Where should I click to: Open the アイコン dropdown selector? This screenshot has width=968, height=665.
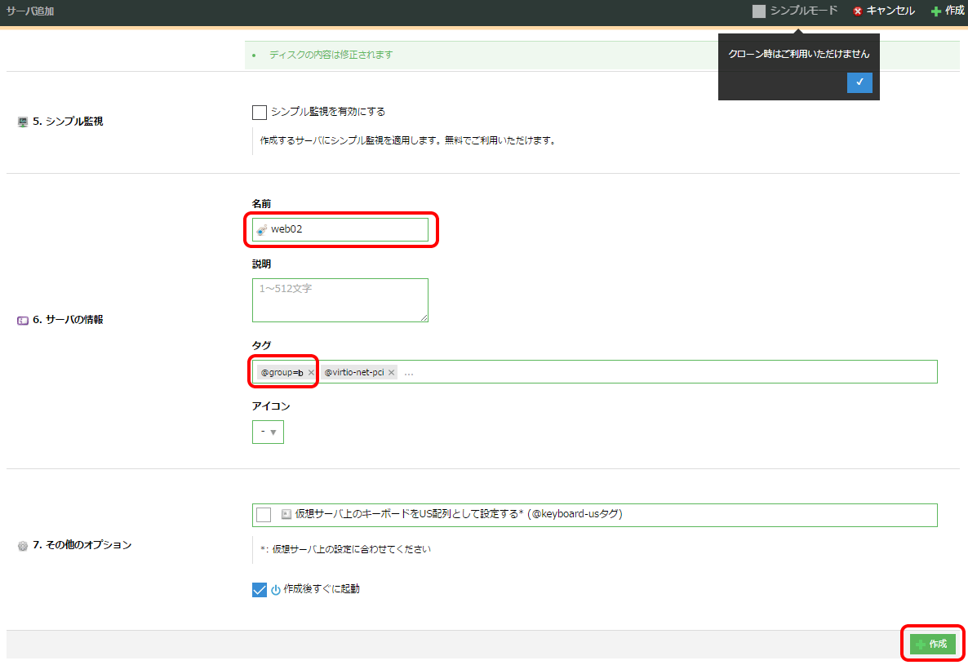click(268, 432)
